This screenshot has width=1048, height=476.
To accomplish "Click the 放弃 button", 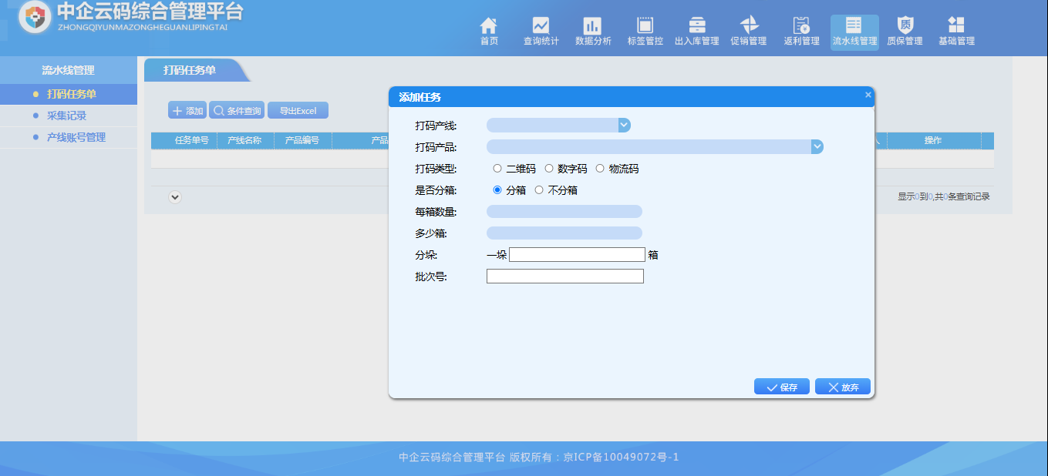I will [843, 387].
